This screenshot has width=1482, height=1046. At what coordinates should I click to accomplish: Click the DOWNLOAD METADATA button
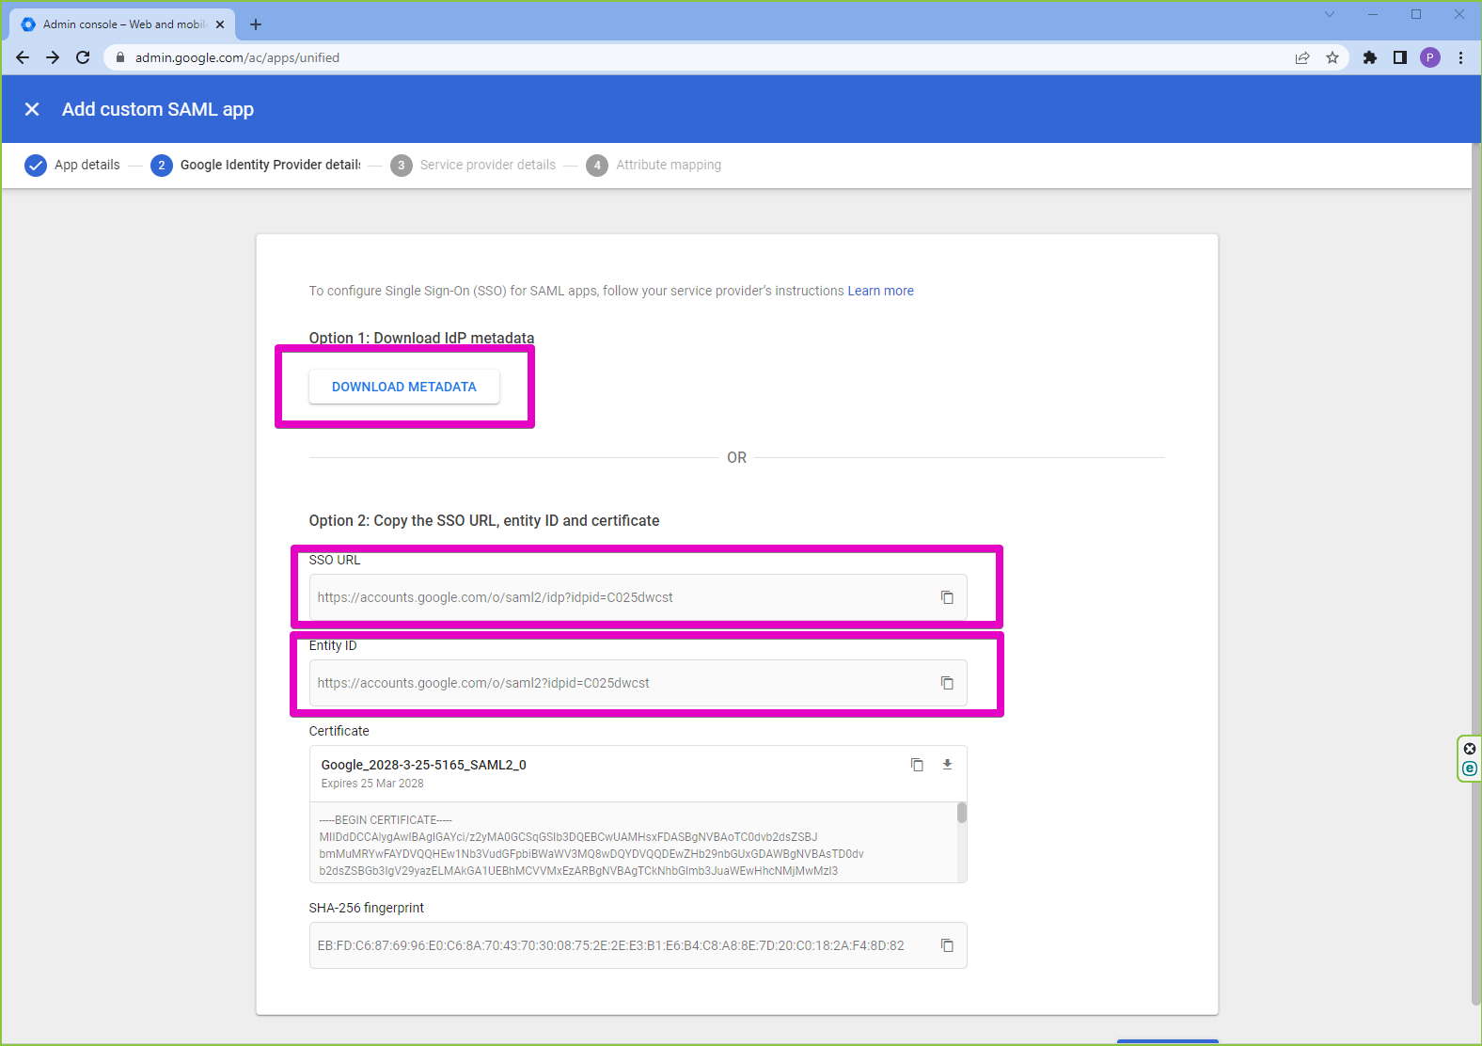pyautogui.click(x=404, y=387)
